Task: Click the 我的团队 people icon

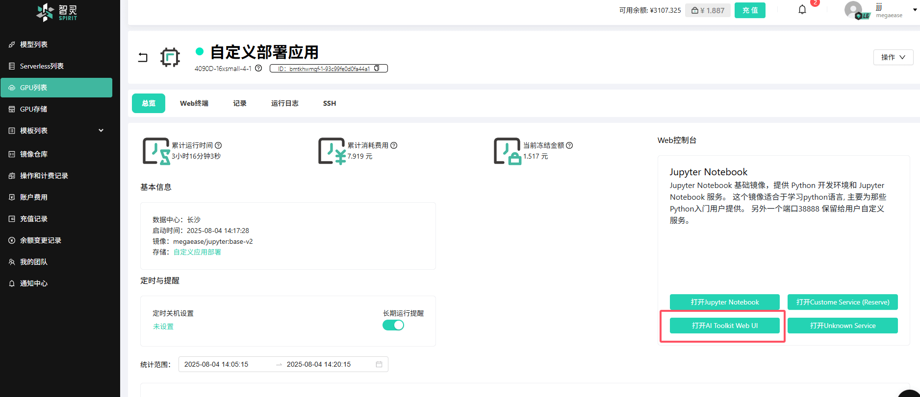Action: [12, 262]
